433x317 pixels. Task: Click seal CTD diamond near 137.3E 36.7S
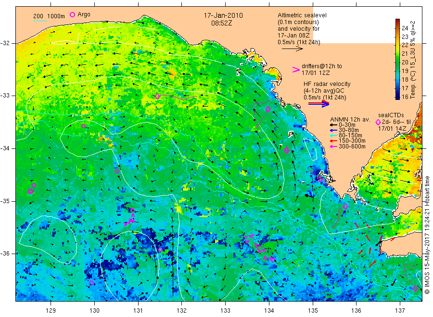coord(415,289)
